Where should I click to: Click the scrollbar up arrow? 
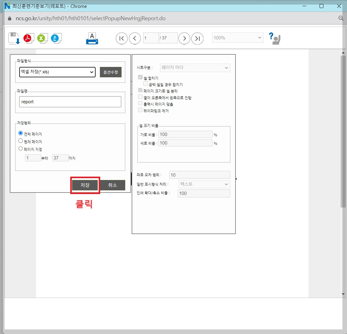pyautogui.click(x=343, y=53)
